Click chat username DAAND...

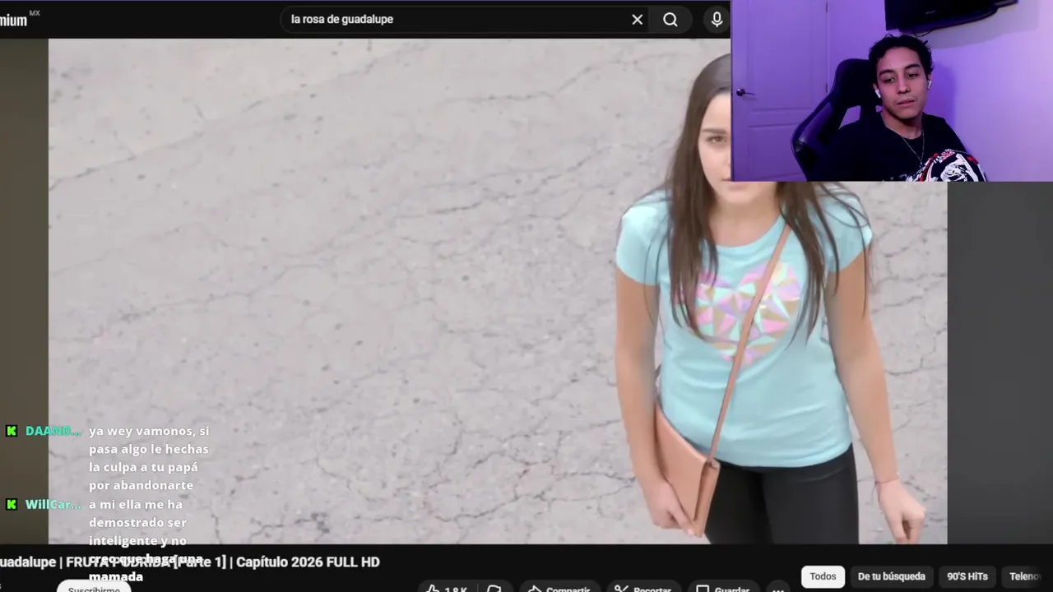click(x=53, y=431)
